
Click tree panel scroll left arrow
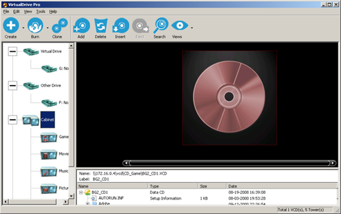[x=6, y=201]
